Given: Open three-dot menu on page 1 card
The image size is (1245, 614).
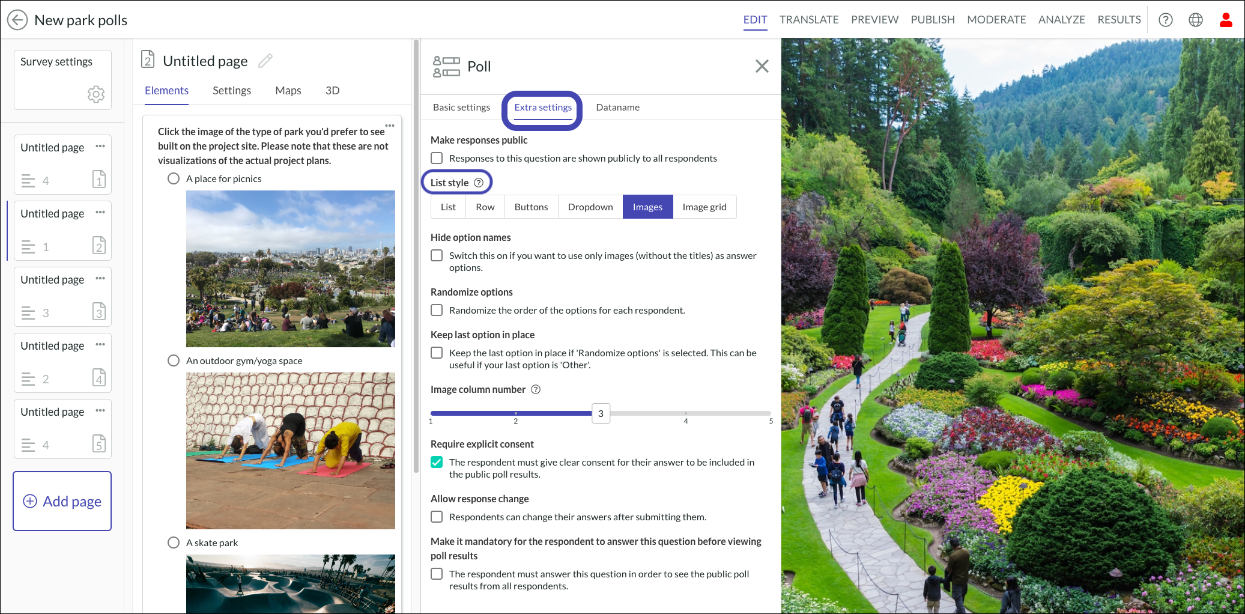Looking at the screenshot, I should pyautogui.click(x=100, y=146).
